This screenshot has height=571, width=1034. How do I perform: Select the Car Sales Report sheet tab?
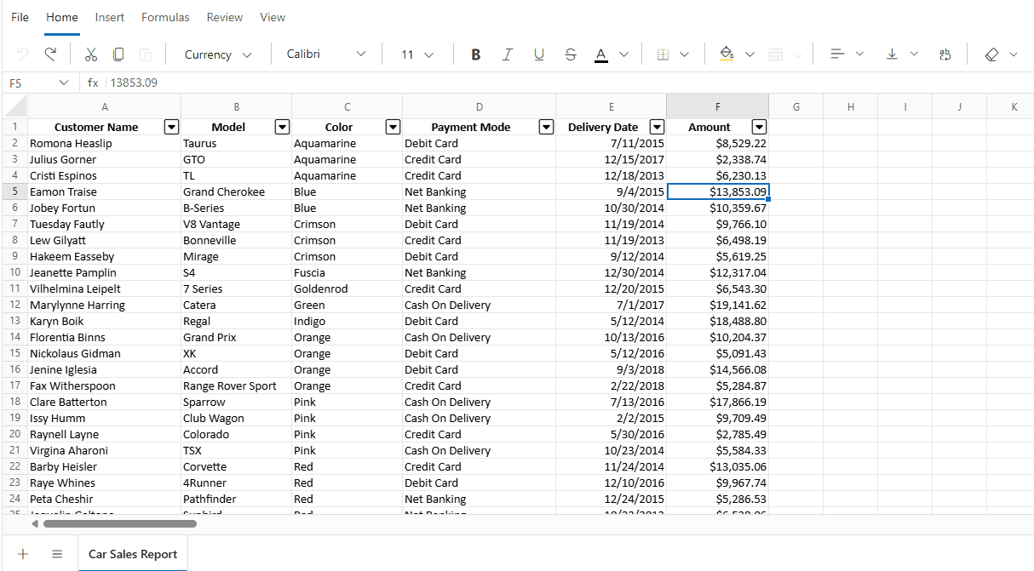tap(132, 553)
